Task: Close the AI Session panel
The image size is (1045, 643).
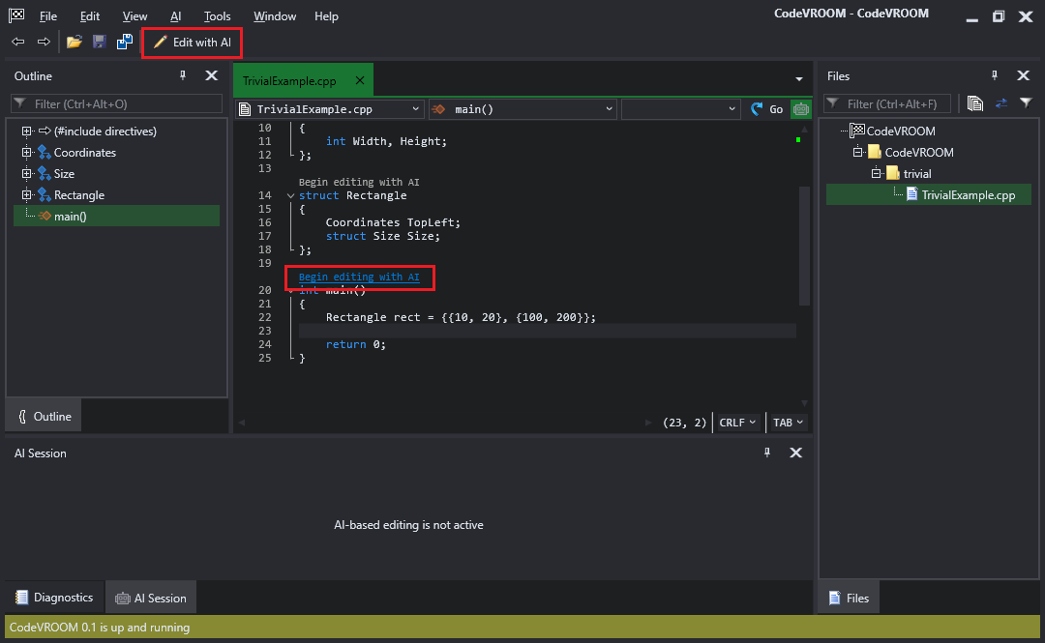Action: [795, 453]
